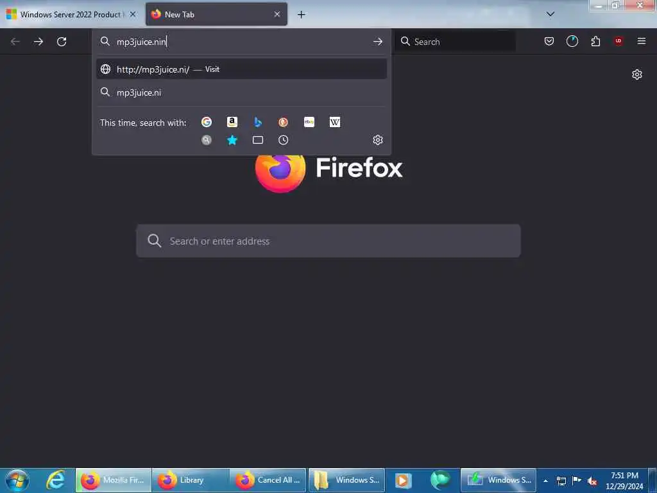Show hidden system tray icons
Screen dimensions: 657x493
545,481
